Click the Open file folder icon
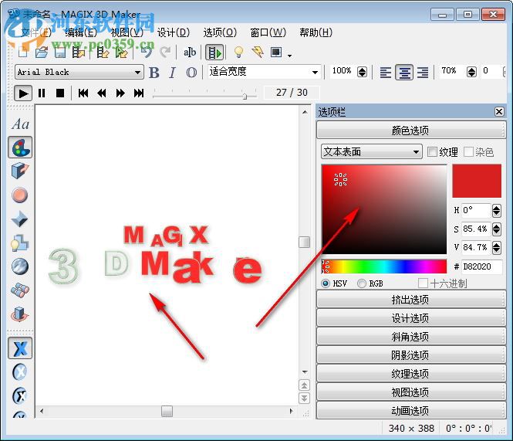The image size is (513, 441). (x=42, y=52)
